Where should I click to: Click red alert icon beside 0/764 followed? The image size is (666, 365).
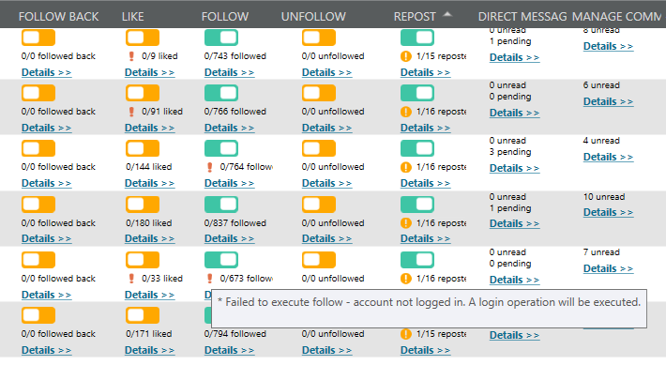pyautogui.click(x=210, y=167)
